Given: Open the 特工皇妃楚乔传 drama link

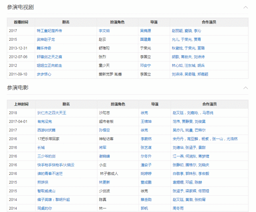Looking at the screenshot, I should [49, 31].
